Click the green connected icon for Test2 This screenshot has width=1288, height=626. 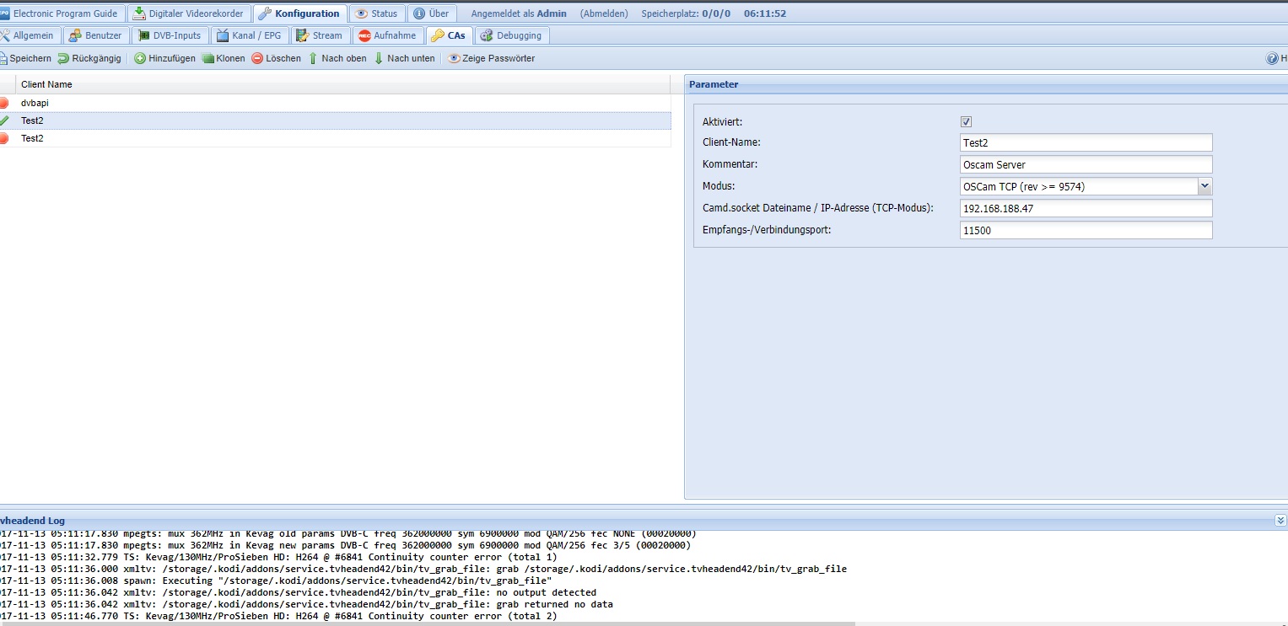coord(4,120)
